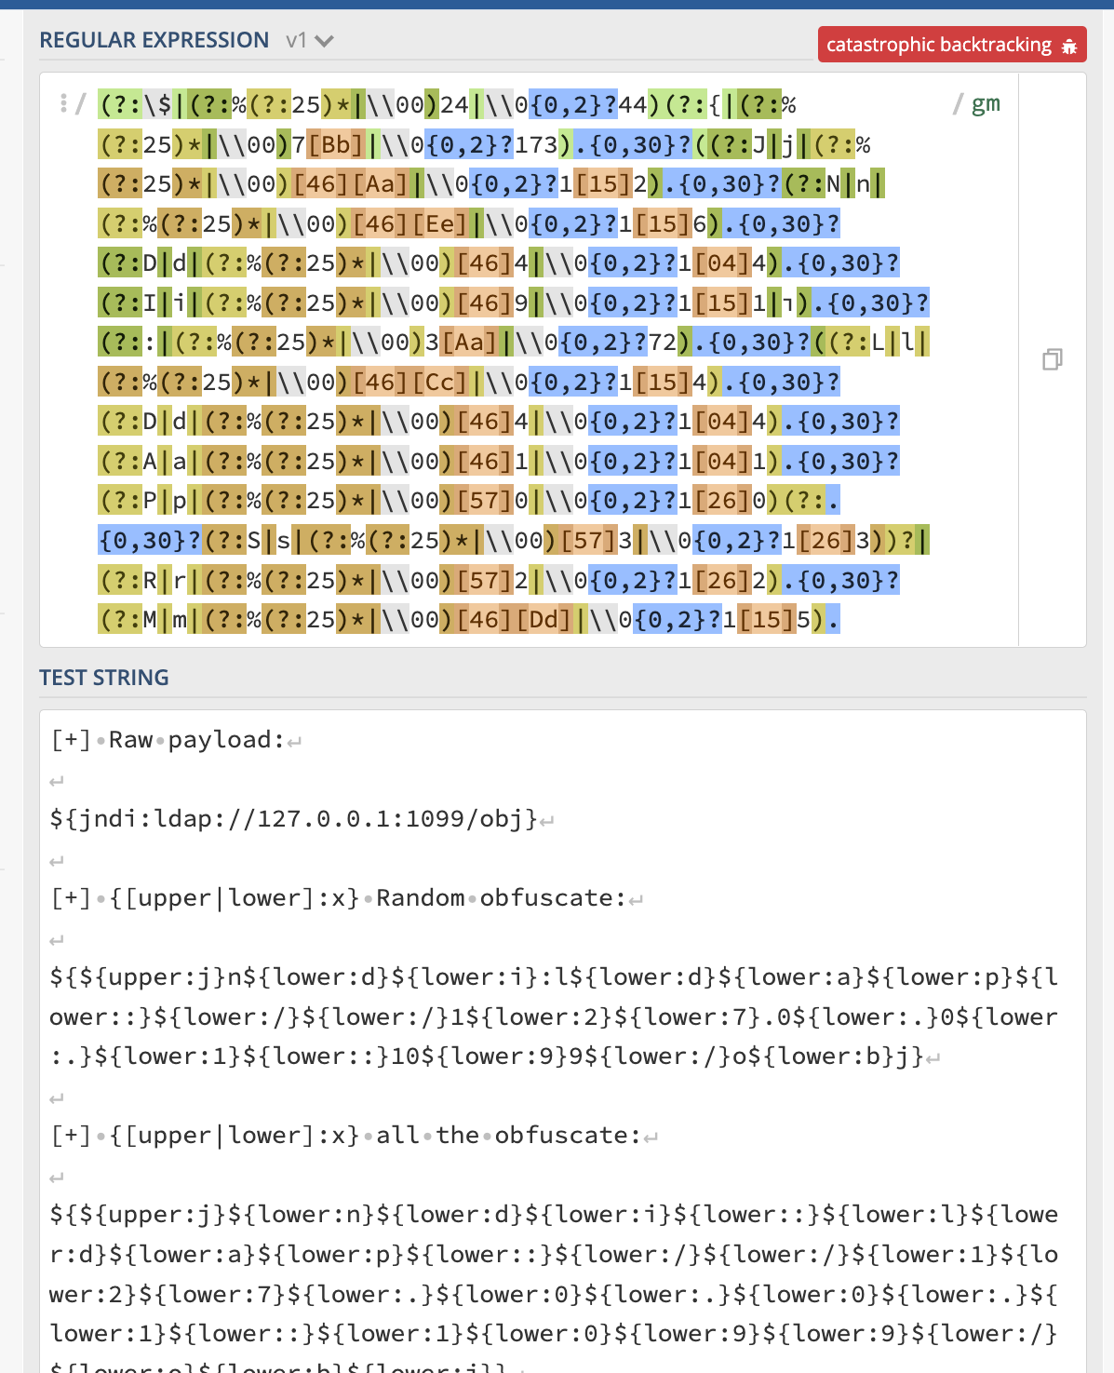Click the three-dot handle beside the regex

point(63,102)
